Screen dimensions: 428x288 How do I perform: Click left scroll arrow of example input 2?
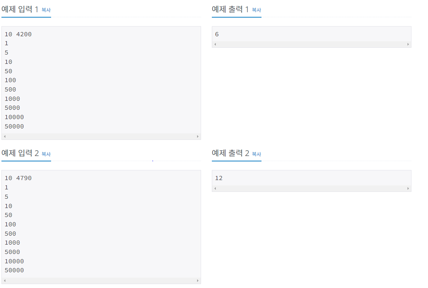point(5,280)
